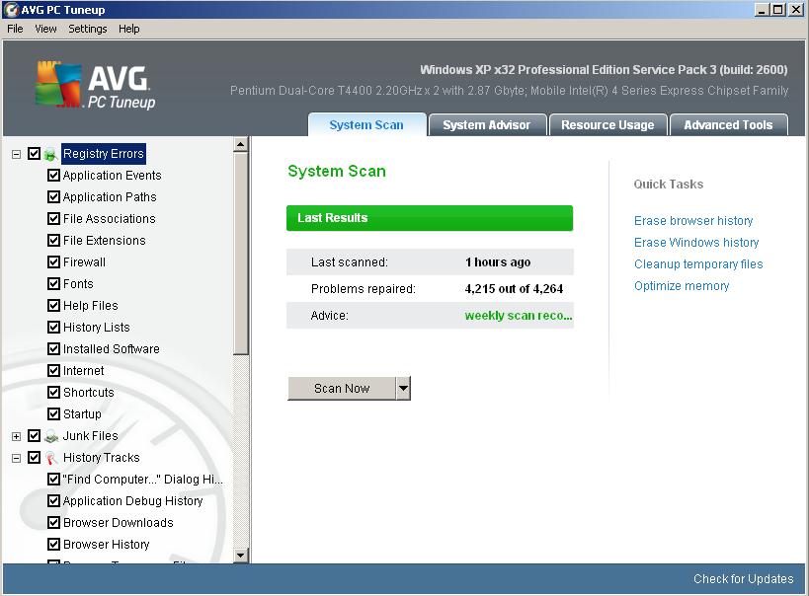Toggle the Fonts checkbox
This screenshot has width=809, height=596.
53,283
